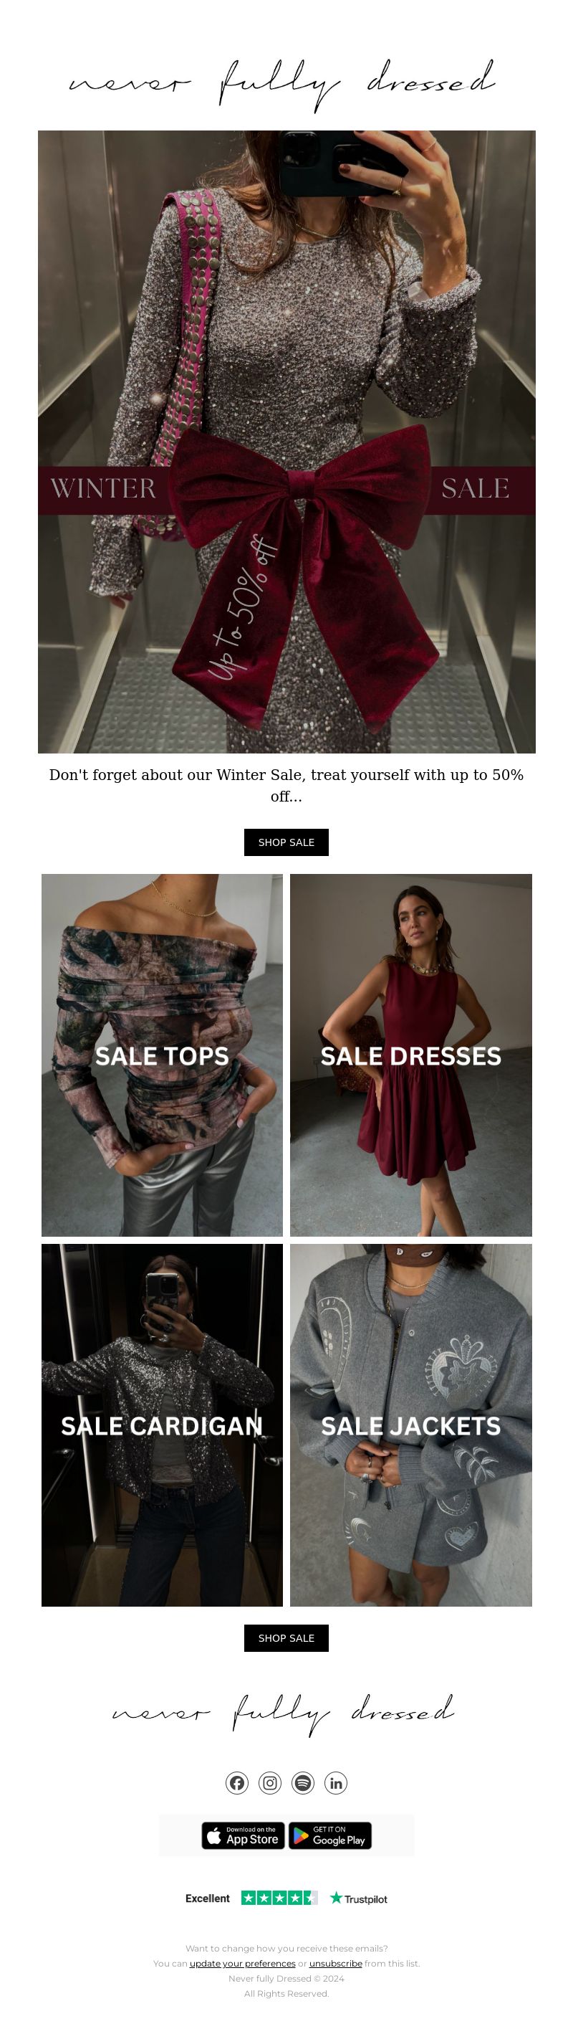Open the SALE TOPS image tile
The width and height of the screenshot is (573, 2044).
pyautogui.click(x=162, y=1055)
